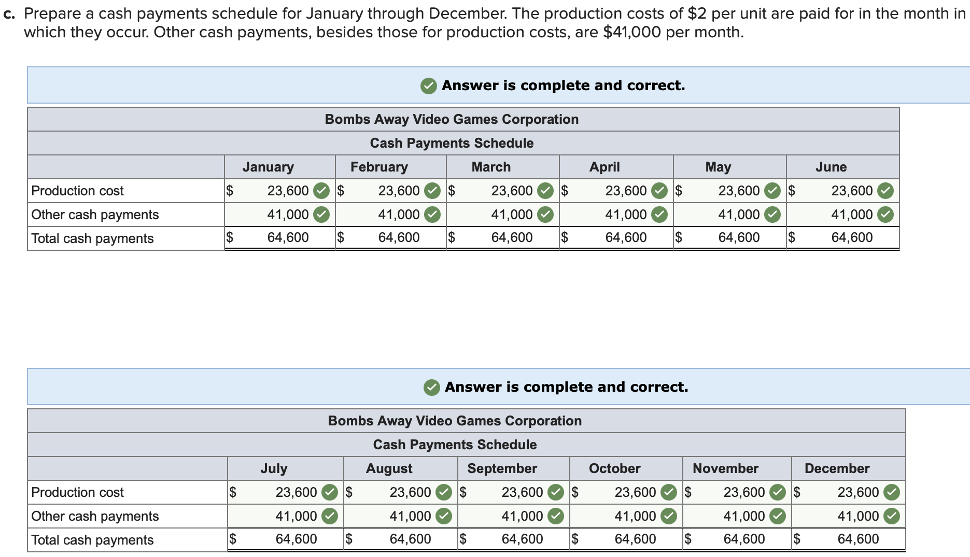Click the checkmark beside January production cost
Viewport: 970px width, 557px height.
320,191
